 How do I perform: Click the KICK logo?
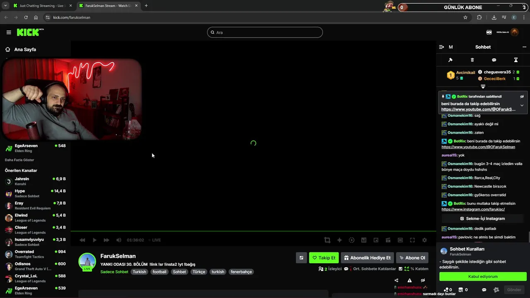coord(30,32)
